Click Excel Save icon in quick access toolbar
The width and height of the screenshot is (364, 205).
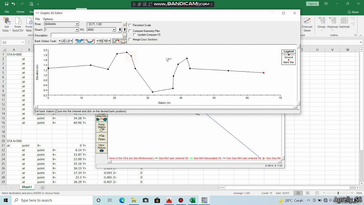click(7, 4)
